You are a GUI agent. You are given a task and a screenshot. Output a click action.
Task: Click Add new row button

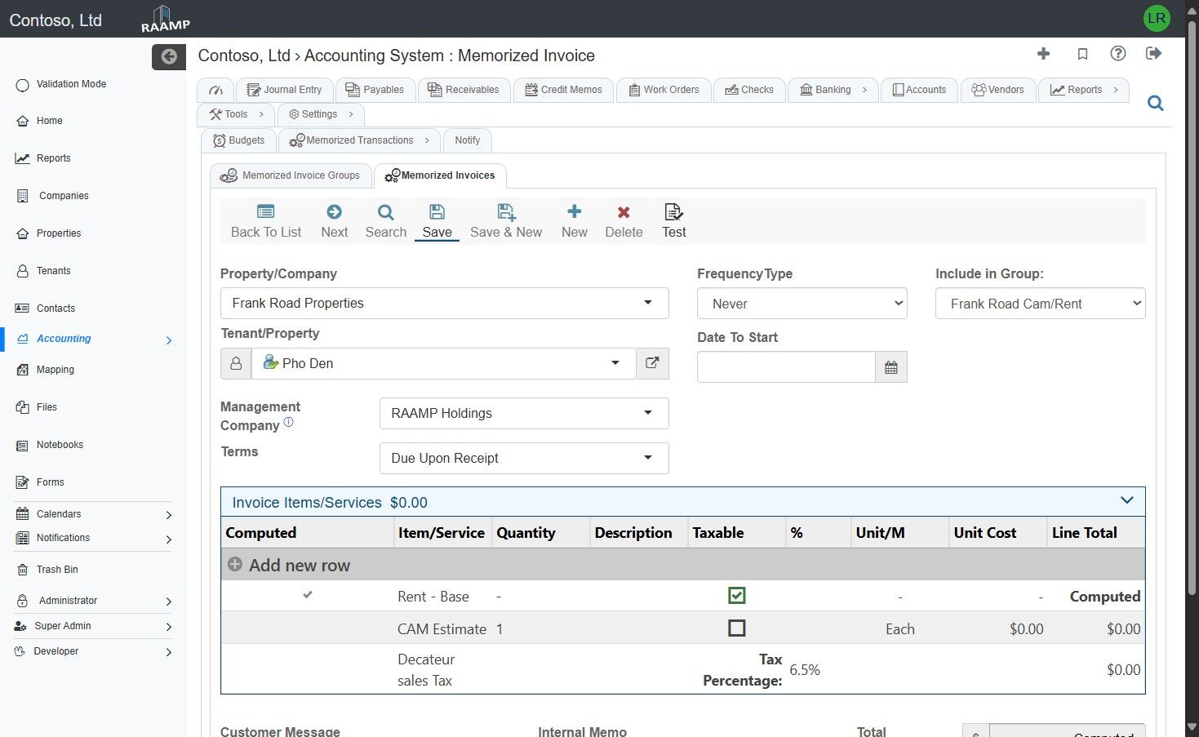coord(290,565)
